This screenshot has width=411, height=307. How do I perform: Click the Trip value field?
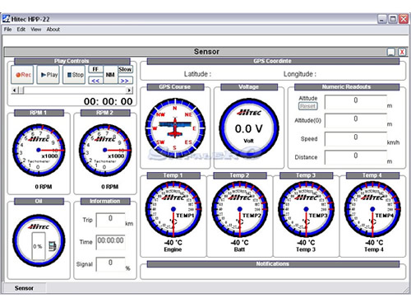click(110, 220)
